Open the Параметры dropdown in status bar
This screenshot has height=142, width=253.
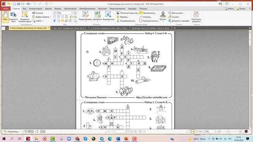pyautogui.click(x=13, y=131)
